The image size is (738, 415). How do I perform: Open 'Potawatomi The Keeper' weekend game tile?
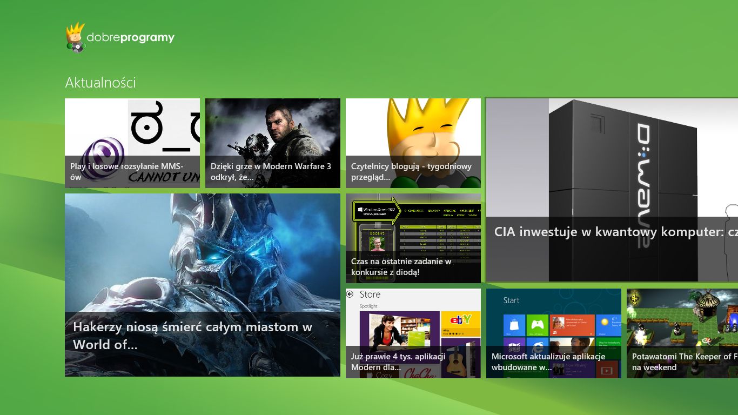coord(682,333)
